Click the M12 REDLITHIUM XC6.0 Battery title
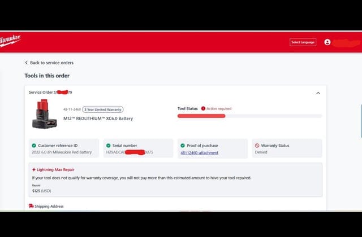 click(98, 118)
